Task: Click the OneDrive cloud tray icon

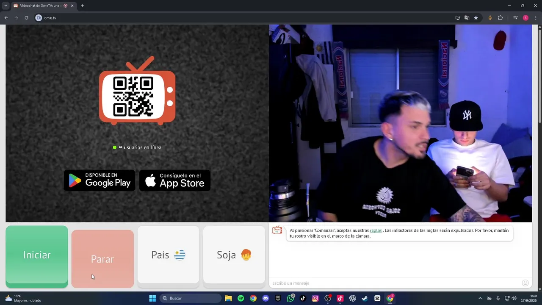Action: coord(489,298)
